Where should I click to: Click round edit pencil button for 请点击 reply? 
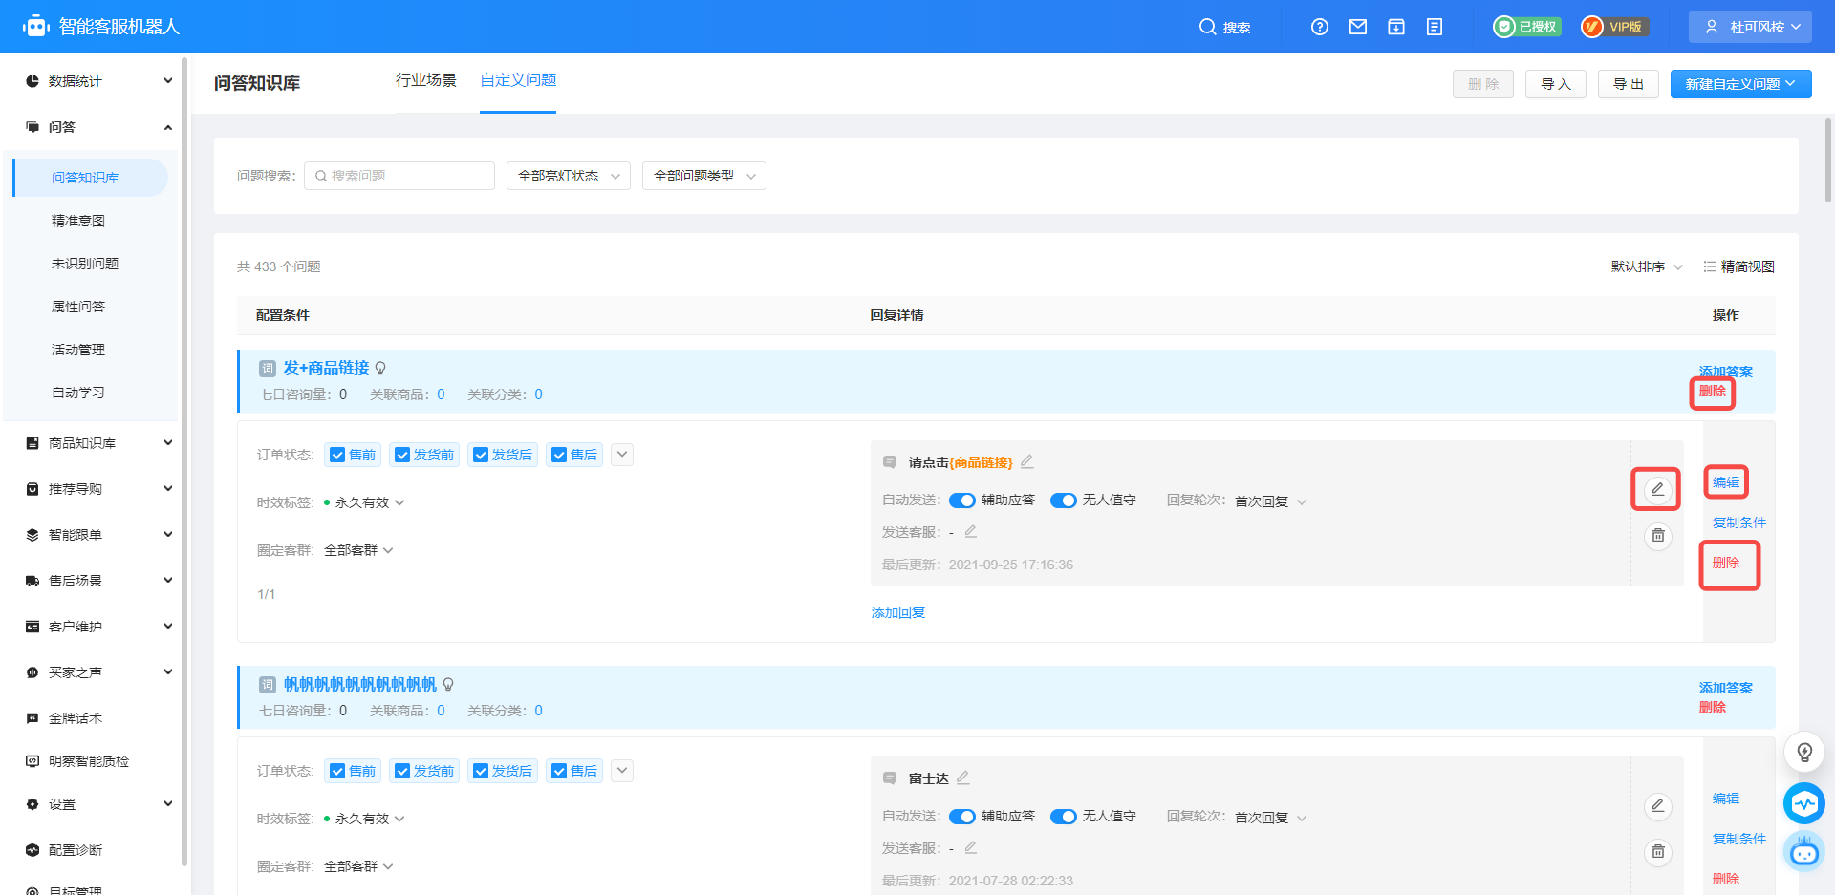pyautogui.click(x=1657, y=489)
